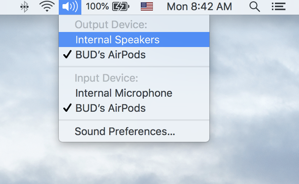Screen dimensions: 299x184
Task: Open Notification Center list icon
Action: coord(279,7)
